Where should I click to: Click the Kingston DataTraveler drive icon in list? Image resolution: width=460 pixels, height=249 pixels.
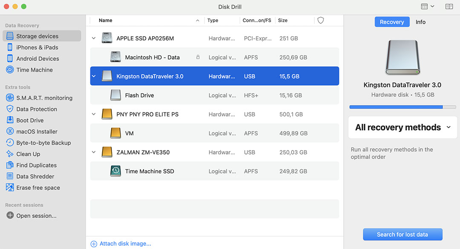pyautogui.click(x=107, y=76)
